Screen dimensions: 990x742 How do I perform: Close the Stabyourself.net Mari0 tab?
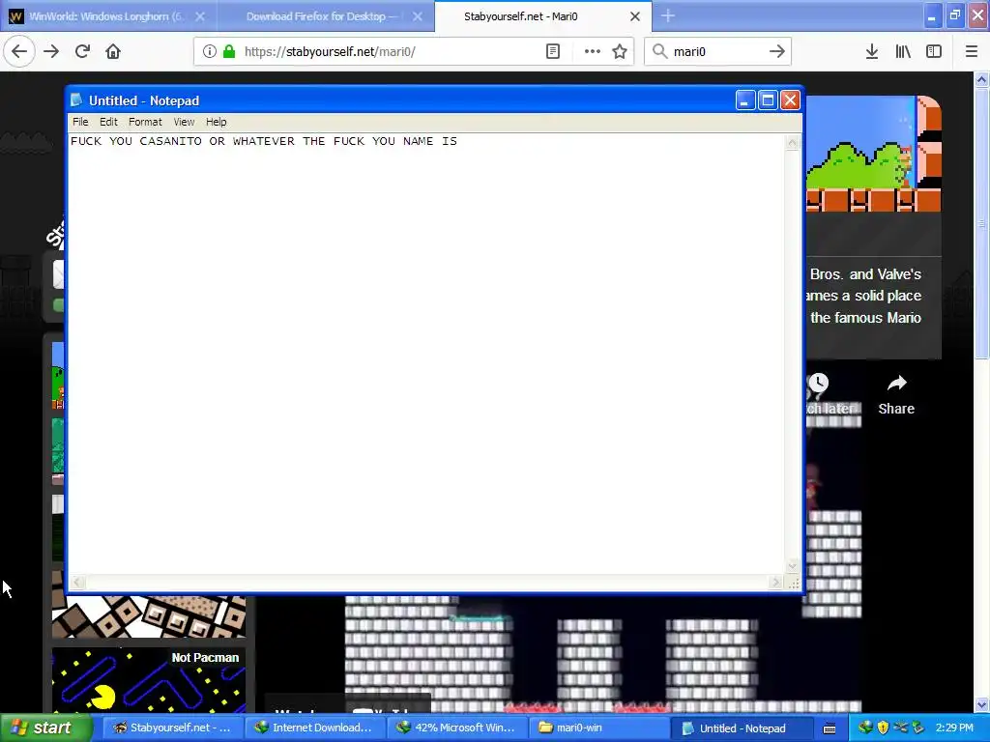point(635,16)
